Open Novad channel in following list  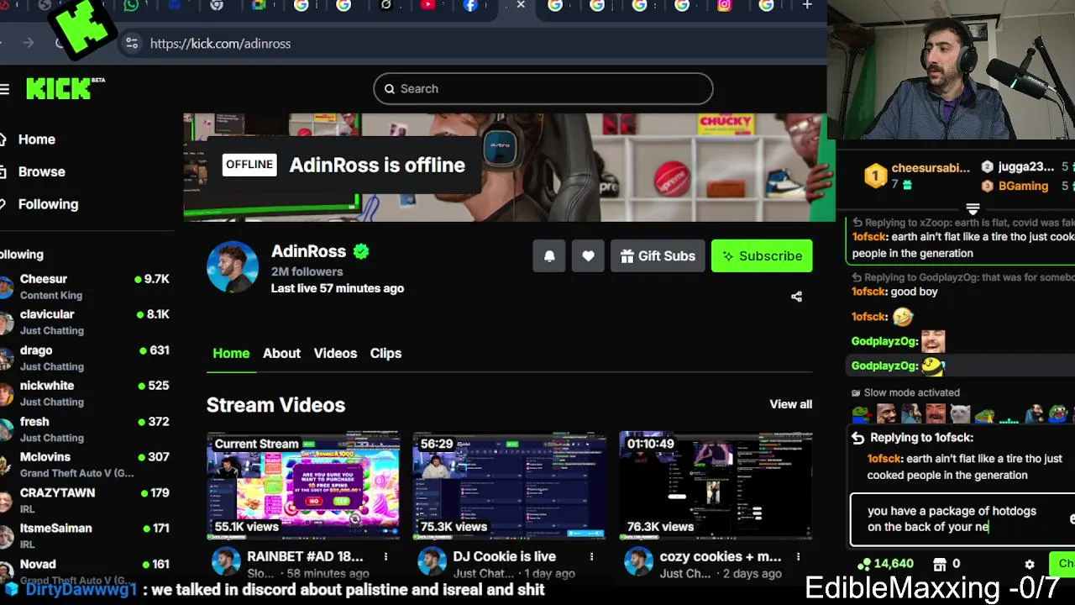coord(85,571)
